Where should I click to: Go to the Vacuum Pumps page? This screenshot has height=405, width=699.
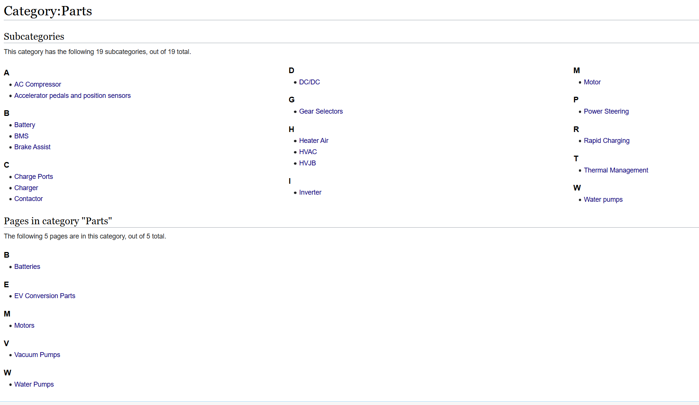[37, 355]
